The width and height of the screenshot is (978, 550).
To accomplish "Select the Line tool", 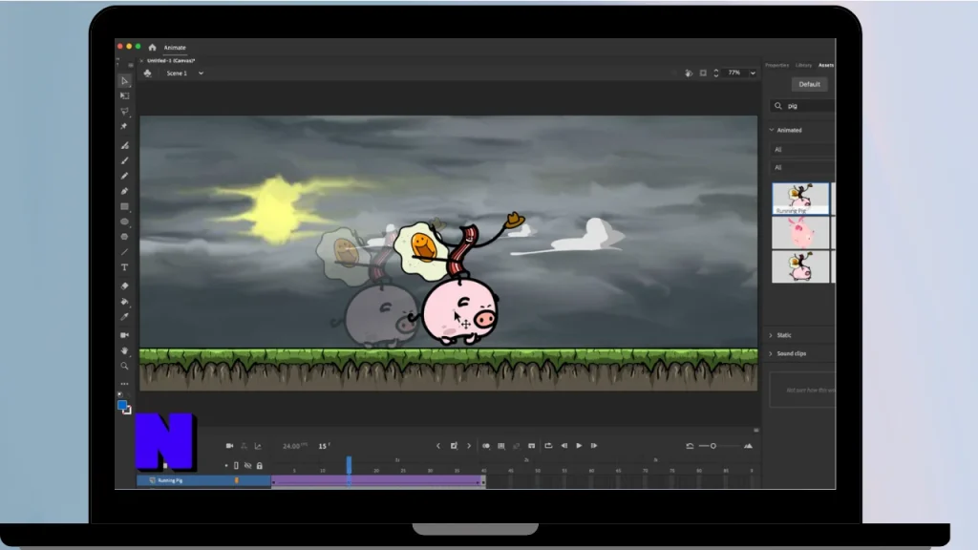I will 125,252.
